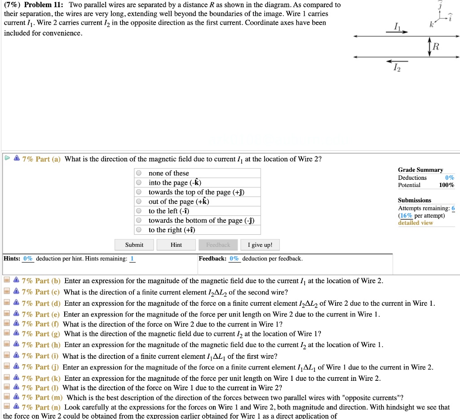Click the Hint button

176,245
